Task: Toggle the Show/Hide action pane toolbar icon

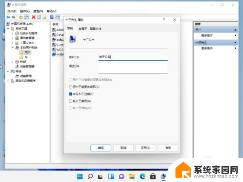Action: click(x=58, y=17)
